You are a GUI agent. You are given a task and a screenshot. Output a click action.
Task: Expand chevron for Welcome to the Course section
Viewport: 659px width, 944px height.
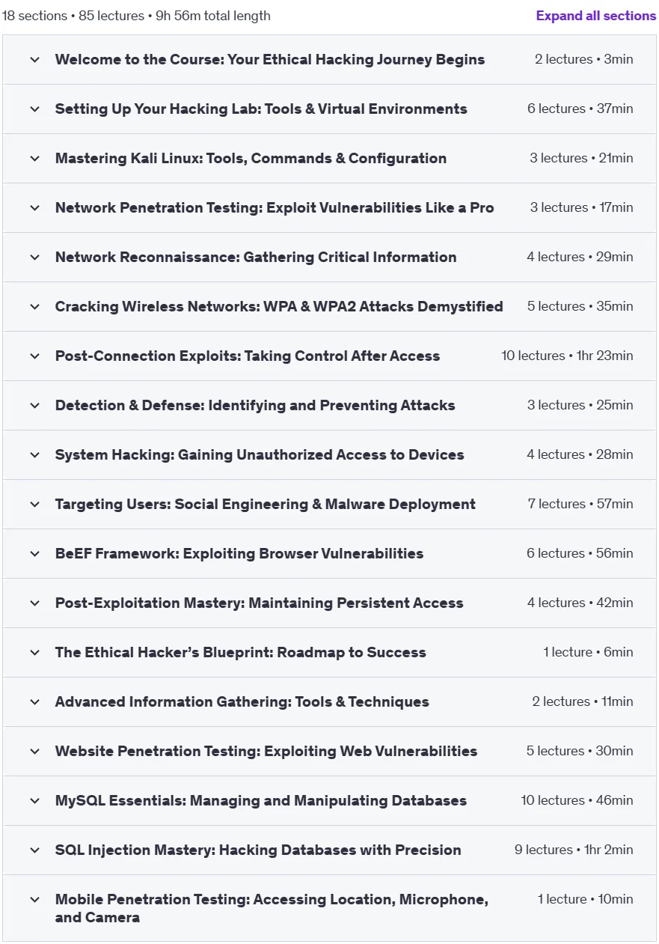point(34,60)
